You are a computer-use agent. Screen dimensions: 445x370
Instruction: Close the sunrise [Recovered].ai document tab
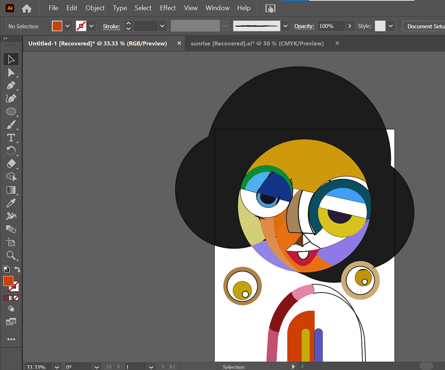click(x=337, y=43)
